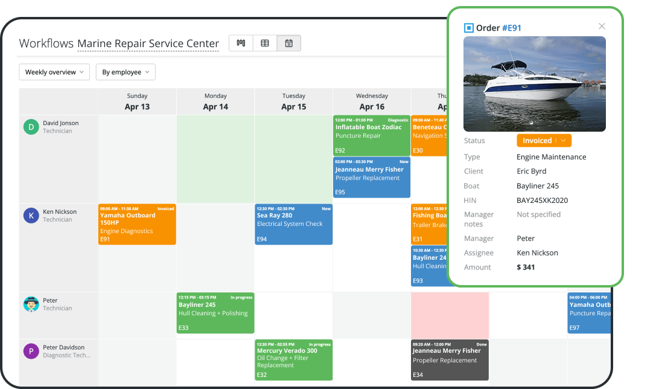Open the Sea Ray 280 order card
This screenshot has height=389, width=659.
click(x=293, y=224)
